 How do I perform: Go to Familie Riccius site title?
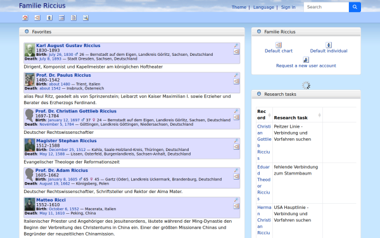[42, 6]
